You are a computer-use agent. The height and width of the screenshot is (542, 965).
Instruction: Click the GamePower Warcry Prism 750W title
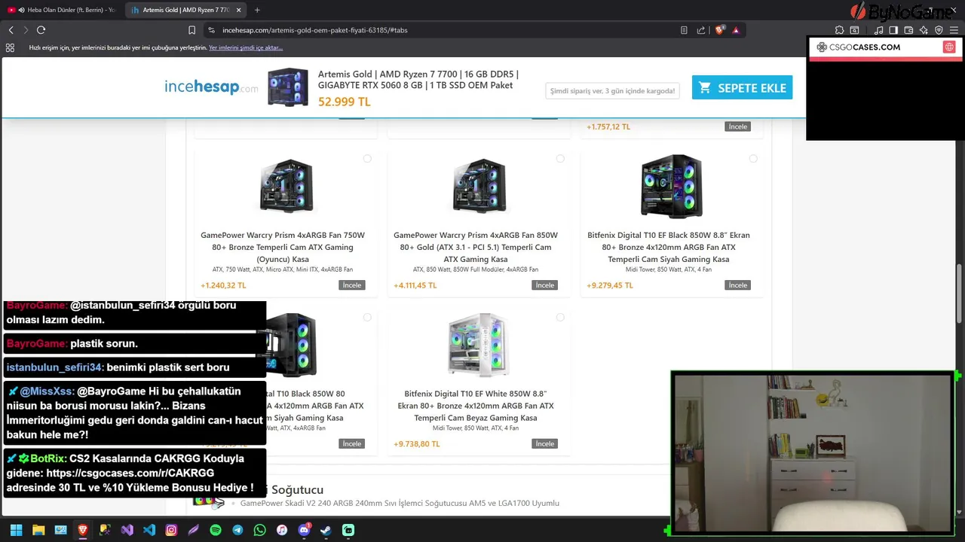click(x=283, y=247)
